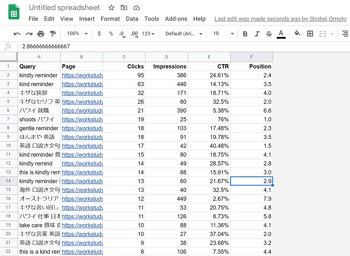Viewport: 350px width, 256px height.
Task: Click the Undo arrow icon
Action: (x=17, y=34)
